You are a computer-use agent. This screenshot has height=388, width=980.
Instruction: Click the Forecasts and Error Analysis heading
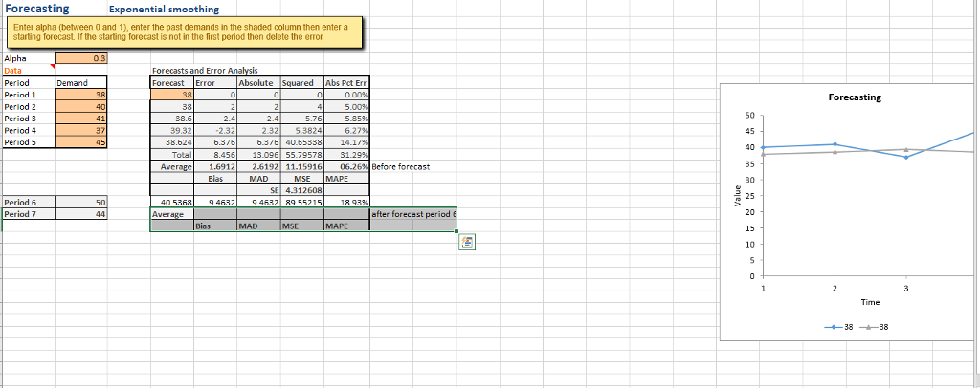[205, 71]
